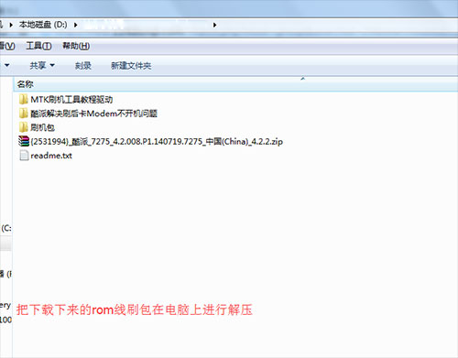Click the 刻录 toolbar button
Screen dimensions: 458x358
click(x=83, y=66)
